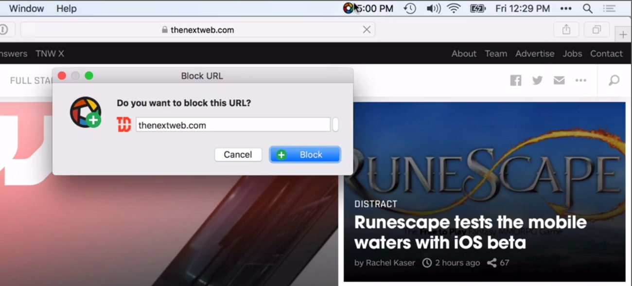632x286 pixels.
Task: Click Cancel in Block URL dialog
Action: pyautogui.click(x=238, y=155)
